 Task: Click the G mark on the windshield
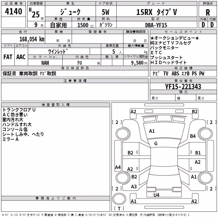156,144
